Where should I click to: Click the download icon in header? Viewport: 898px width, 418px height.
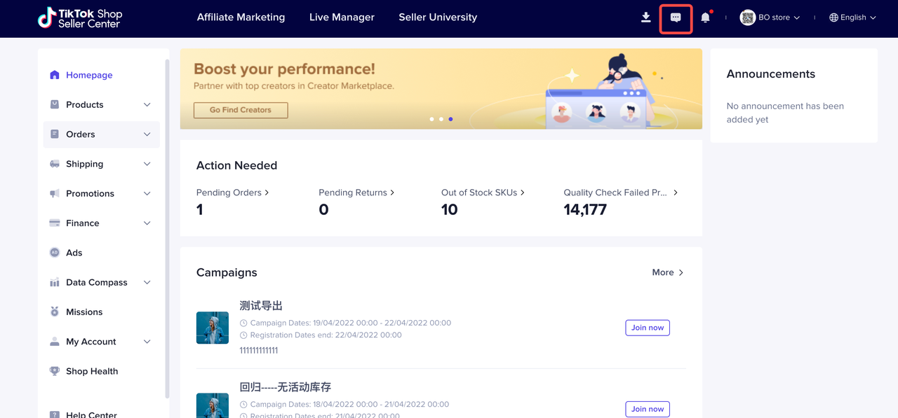[x=646, y=18]
